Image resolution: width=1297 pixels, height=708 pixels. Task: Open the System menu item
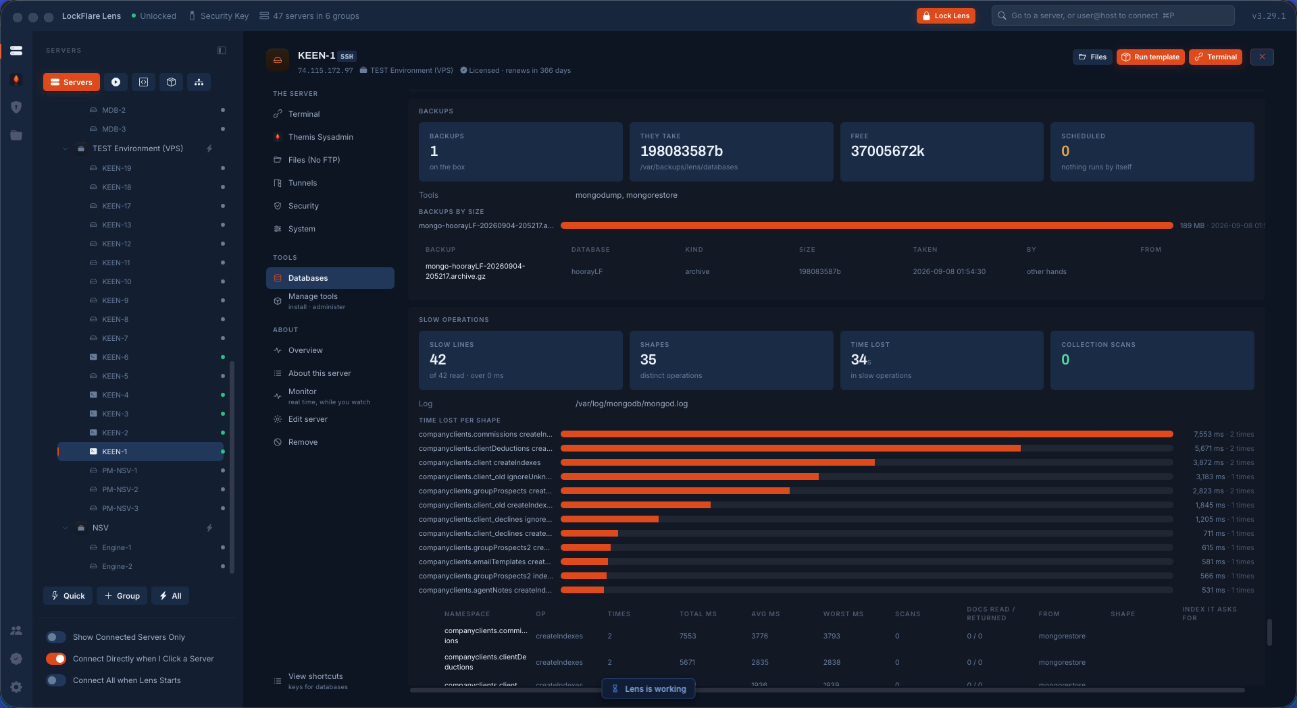[330, 229]
